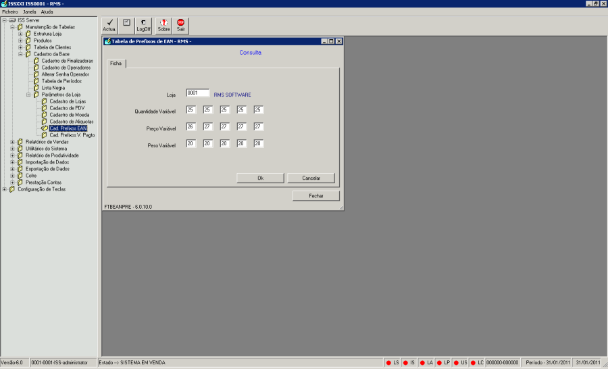Screen dimensions: 608x369
Task: Click the Exportação de Dados folder icon
Action: point(20,169)
